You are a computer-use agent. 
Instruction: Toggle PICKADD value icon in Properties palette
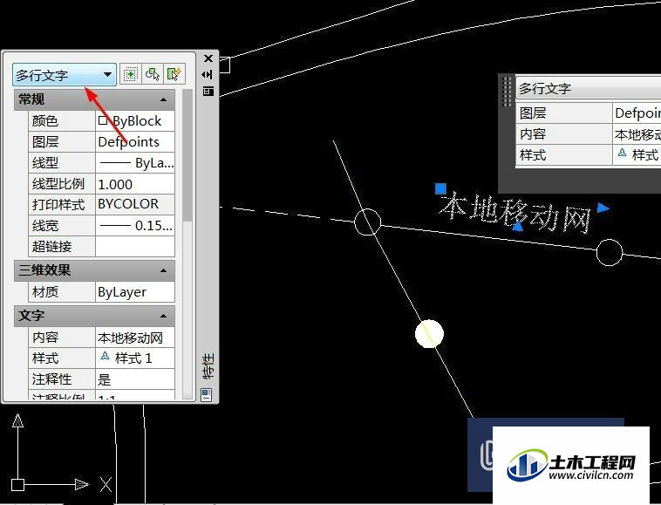(130, 75)
